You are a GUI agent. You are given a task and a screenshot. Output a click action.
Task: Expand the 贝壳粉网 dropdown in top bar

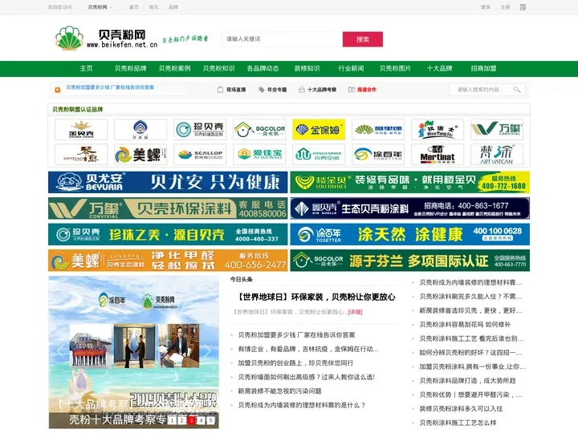(100, 7)
